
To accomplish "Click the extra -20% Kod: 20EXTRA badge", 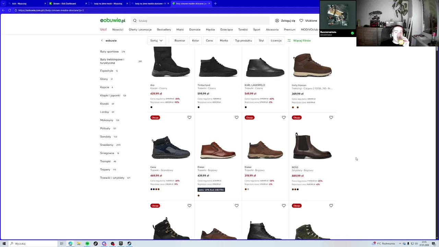I will tap(211, 190).
